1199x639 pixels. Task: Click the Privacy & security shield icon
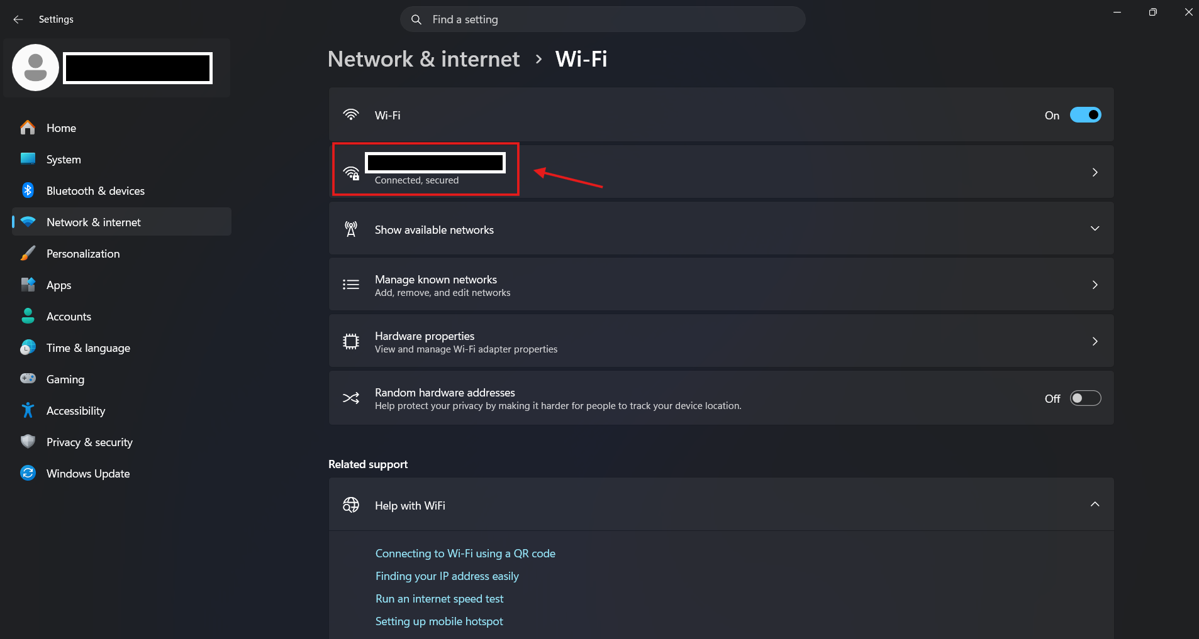28,442
